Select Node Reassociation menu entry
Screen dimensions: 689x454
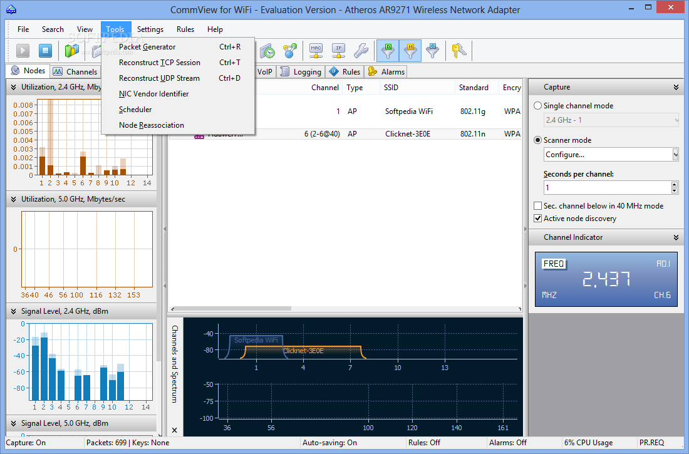click(152, 125)
